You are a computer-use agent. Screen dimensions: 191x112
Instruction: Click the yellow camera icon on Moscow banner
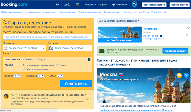[179, 75]
